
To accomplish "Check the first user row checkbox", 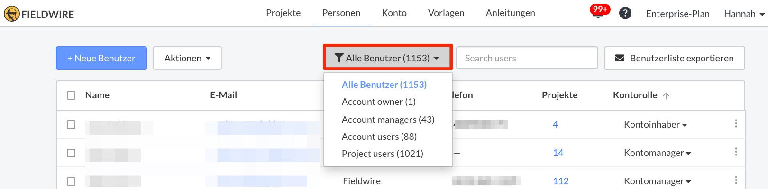I will [71, 125].
